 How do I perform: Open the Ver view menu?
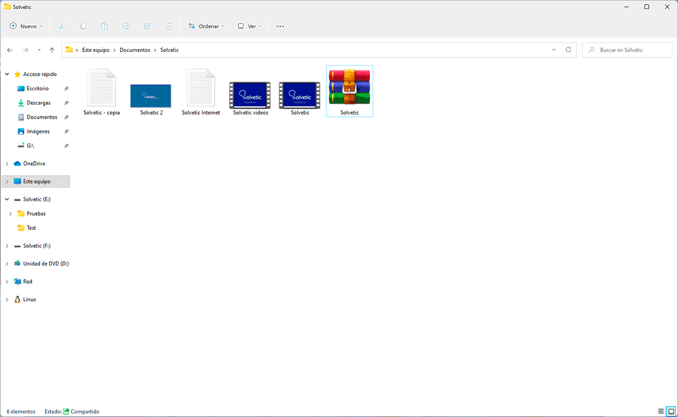point(249,26)
